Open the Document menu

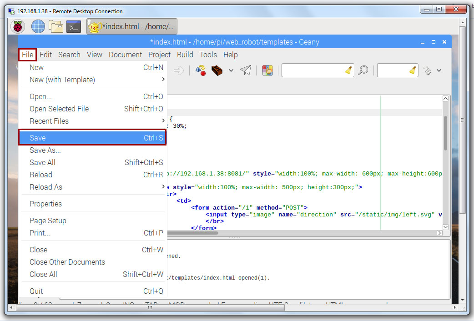(125, 55)
